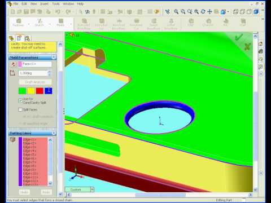Toggle the Split Faces checkbox

click(20, 109)
